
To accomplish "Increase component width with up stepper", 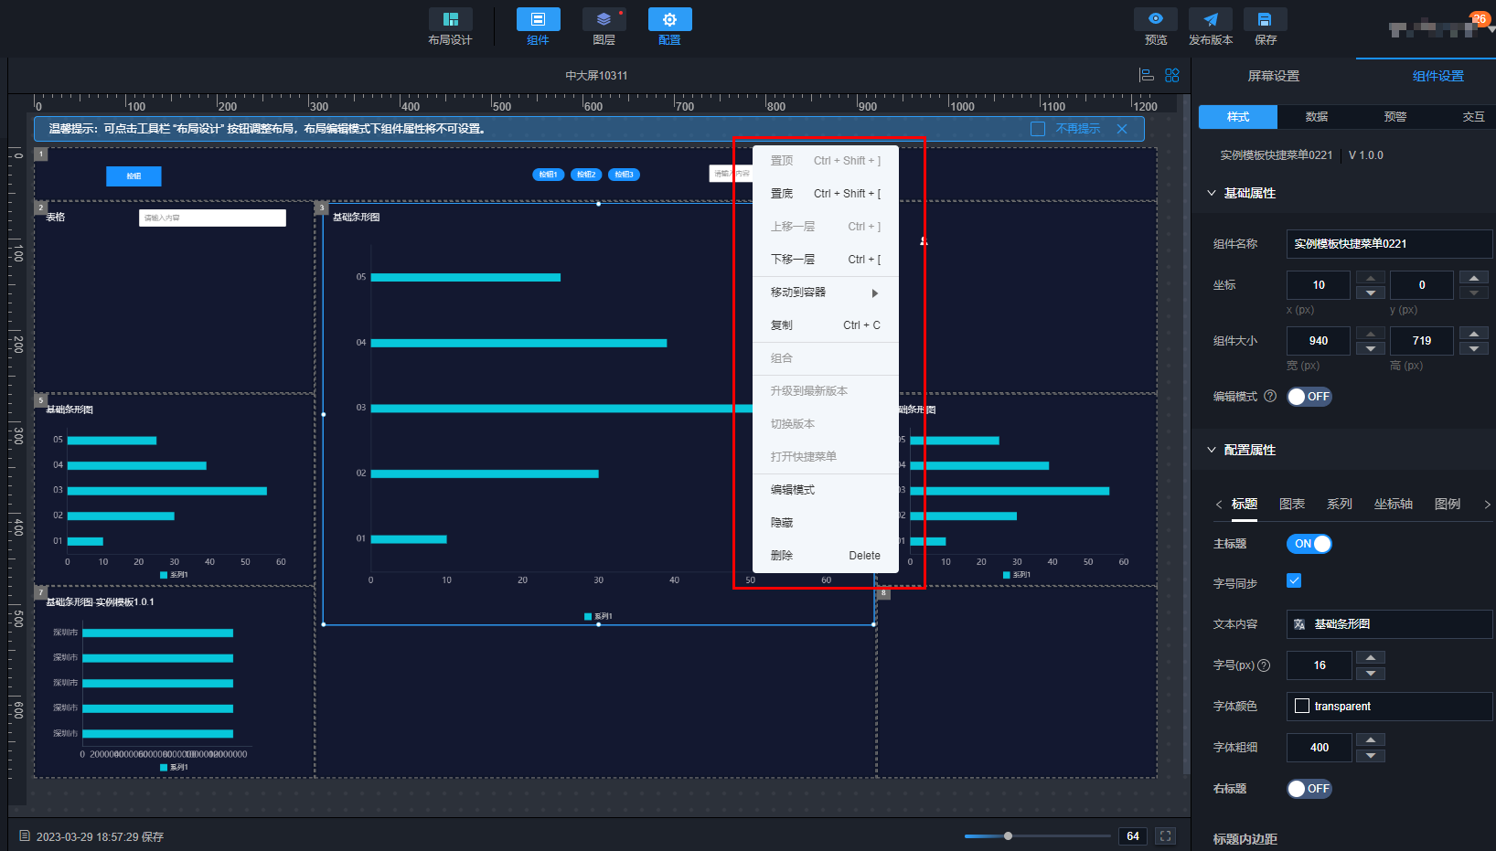I will 1370,334.
